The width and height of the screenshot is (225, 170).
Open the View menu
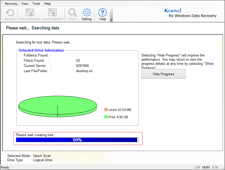click(x=25, y=4)
